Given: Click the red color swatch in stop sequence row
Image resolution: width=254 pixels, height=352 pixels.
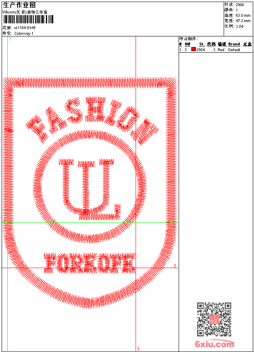Looking at the screenshot, I should [193, 50].
